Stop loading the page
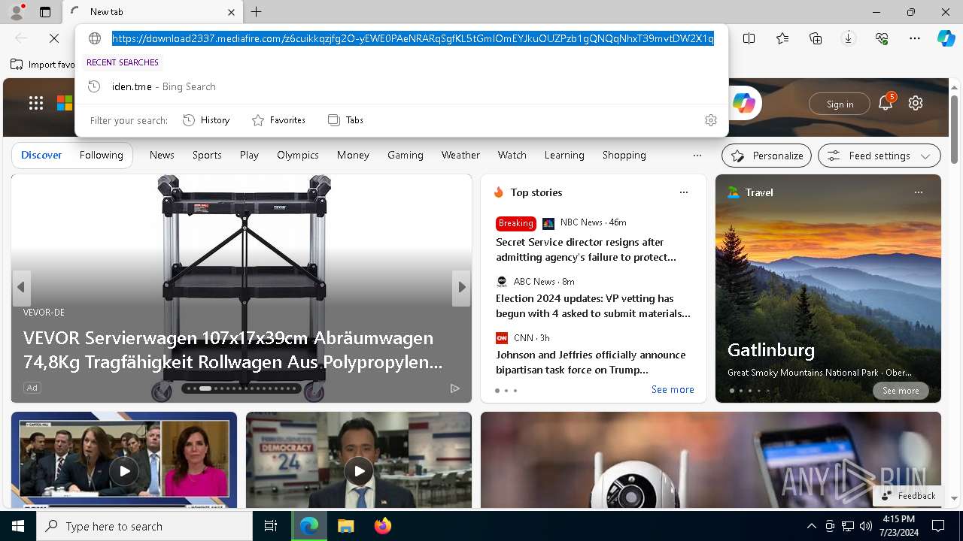The height and width of the screenshot is (541, 963). click(x=54, y=38)
